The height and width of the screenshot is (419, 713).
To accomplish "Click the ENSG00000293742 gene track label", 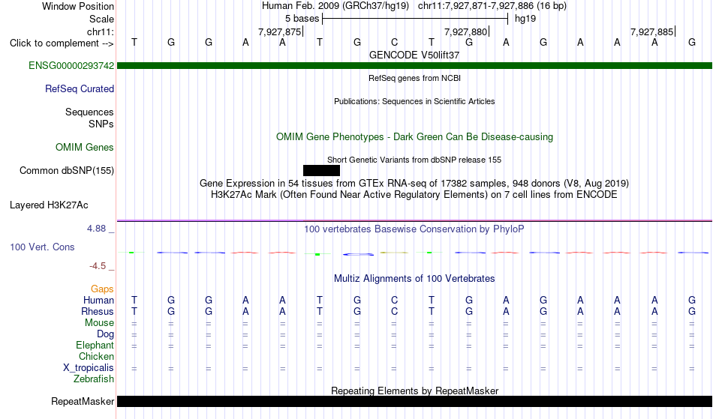I will point(71,66).
